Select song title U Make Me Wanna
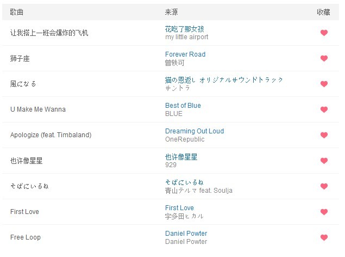 pos(37,109)
